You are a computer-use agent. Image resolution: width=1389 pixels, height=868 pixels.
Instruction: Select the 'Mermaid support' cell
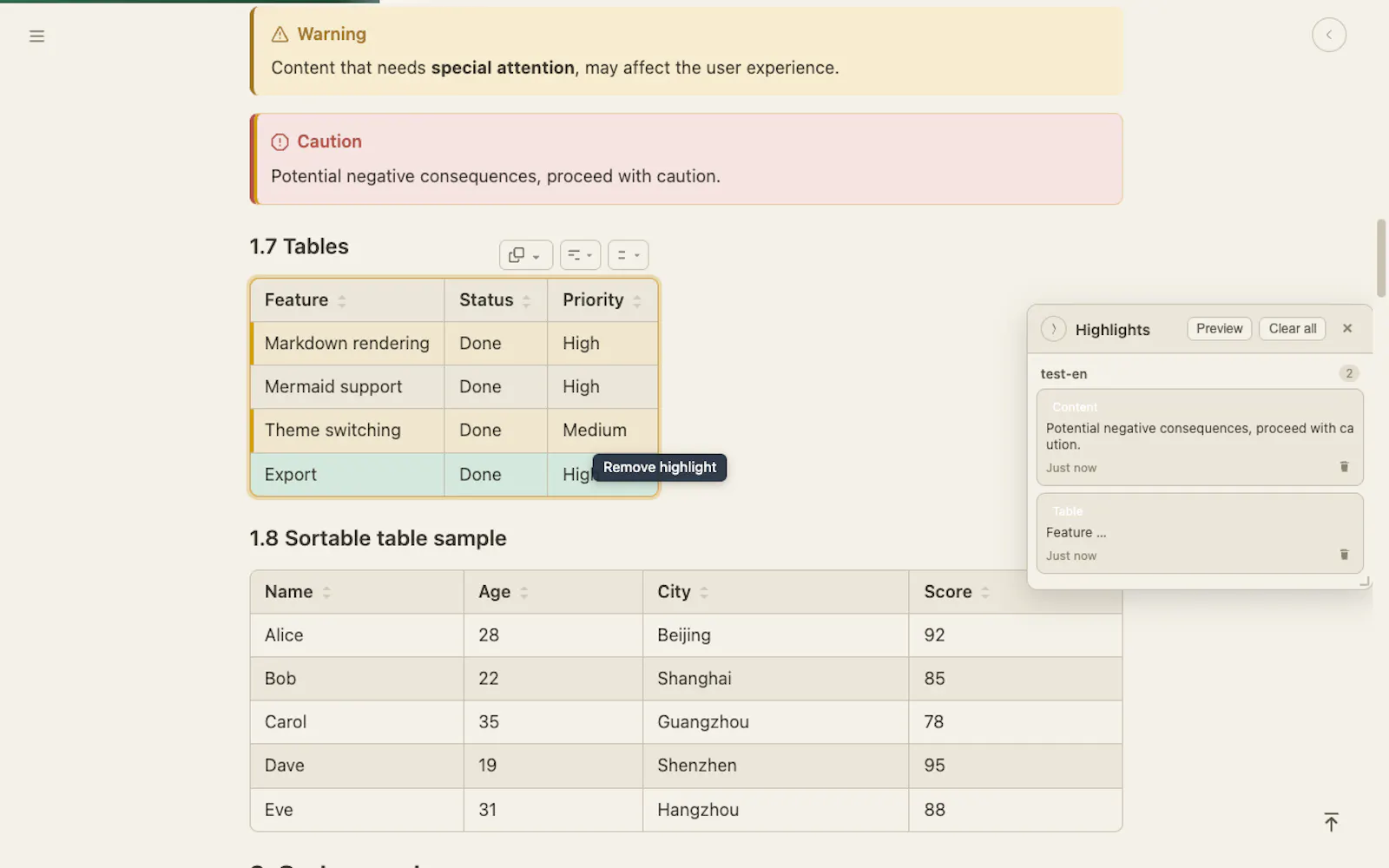click(348, 387)
